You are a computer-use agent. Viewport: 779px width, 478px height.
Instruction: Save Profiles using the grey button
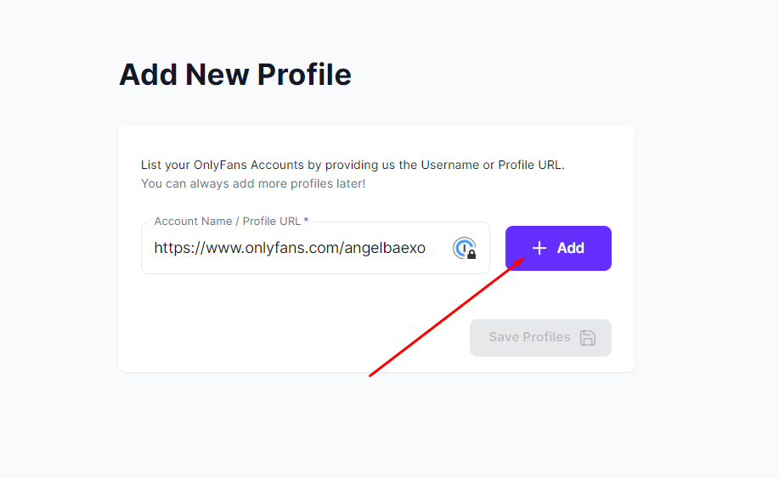540,338
